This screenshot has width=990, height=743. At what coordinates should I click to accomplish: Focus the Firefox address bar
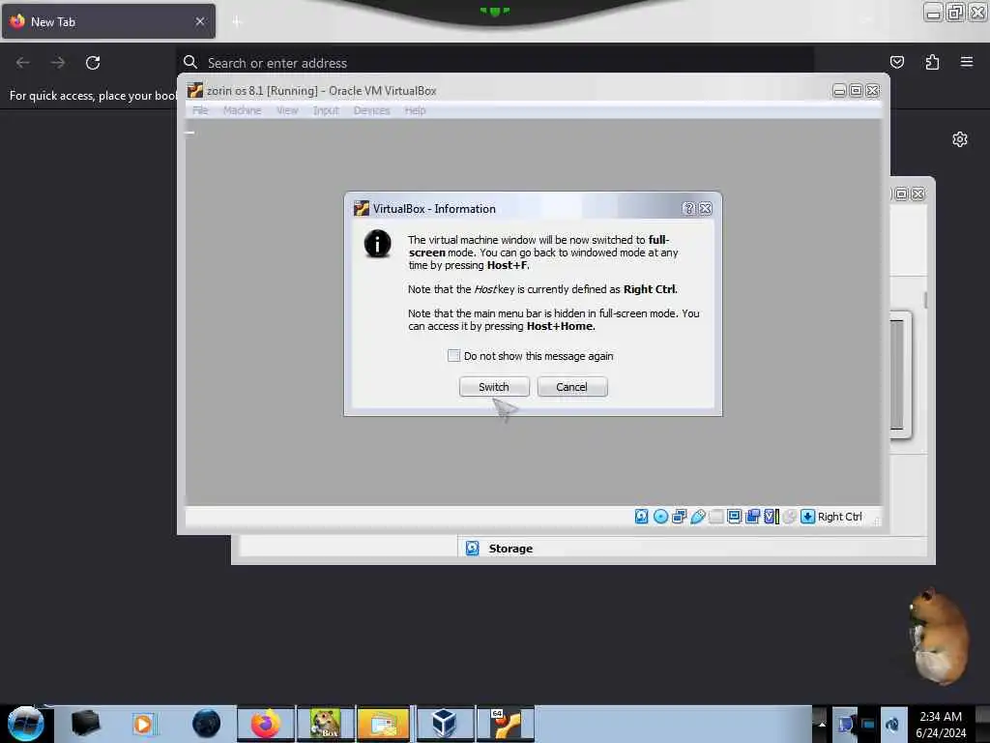494,63
